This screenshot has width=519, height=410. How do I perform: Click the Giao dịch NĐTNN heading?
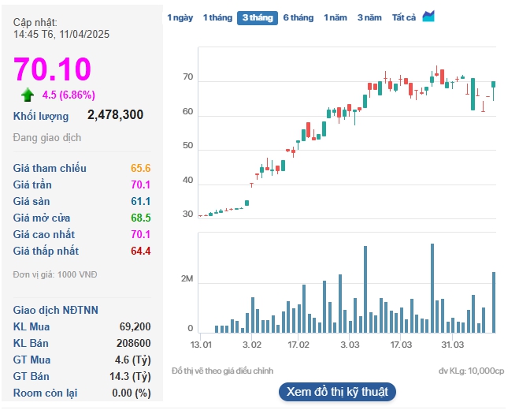click(56, 310)
